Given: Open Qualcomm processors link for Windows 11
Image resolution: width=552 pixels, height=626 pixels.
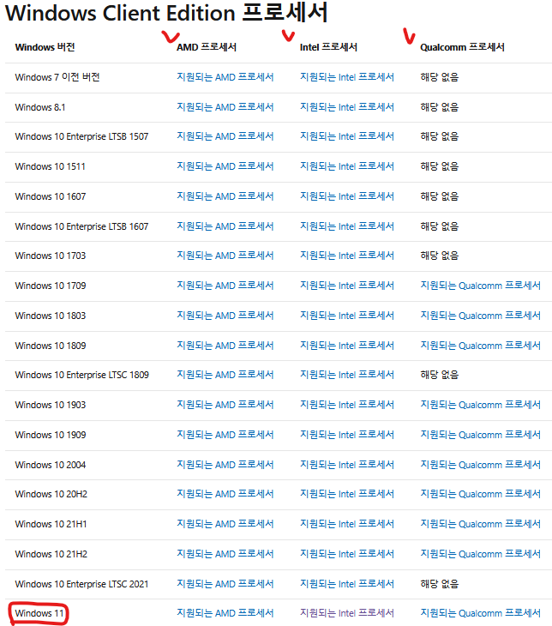Looking at the screenshot, I should [x=480, y=613].
